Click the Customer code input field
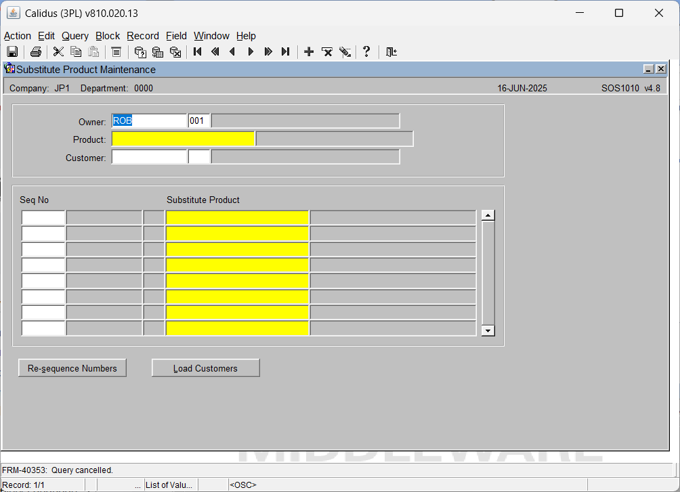Viewport: 680px width, 492px height. coord(149,157)
